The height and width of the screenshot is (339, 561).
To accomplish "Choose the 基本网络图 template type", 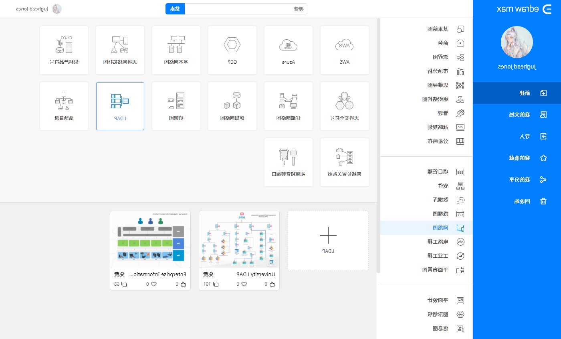I will [176, 50].
